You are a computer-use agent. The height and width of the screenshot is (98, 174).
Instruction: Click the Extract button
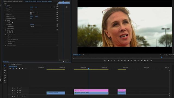coord(138,61)
